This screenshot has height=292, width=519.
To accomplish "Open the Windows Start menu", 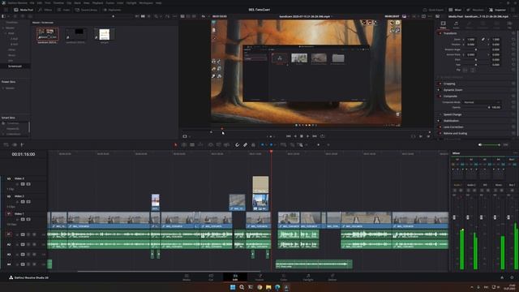I will pos(233,287).
